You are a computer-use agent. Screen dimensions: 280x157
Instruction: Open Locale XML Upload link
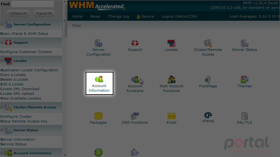[x=17, y=94]
